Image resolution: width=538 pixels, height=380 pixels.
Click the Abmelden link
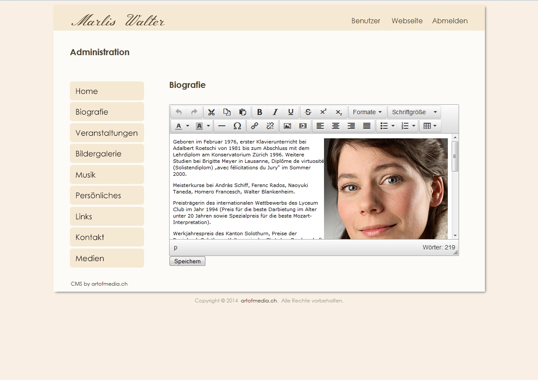(450, 21)
